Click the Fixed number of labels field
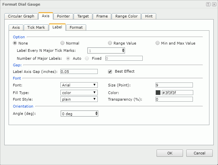218x165 pixels. pos(124,58)
